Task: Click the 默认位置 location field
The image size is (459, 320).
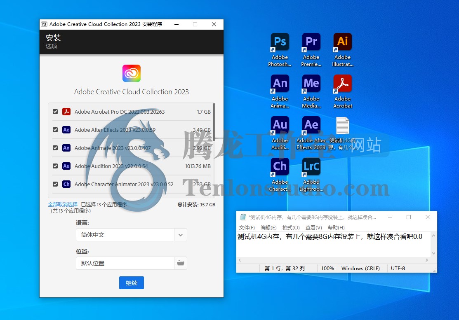Action: point(125,263)
